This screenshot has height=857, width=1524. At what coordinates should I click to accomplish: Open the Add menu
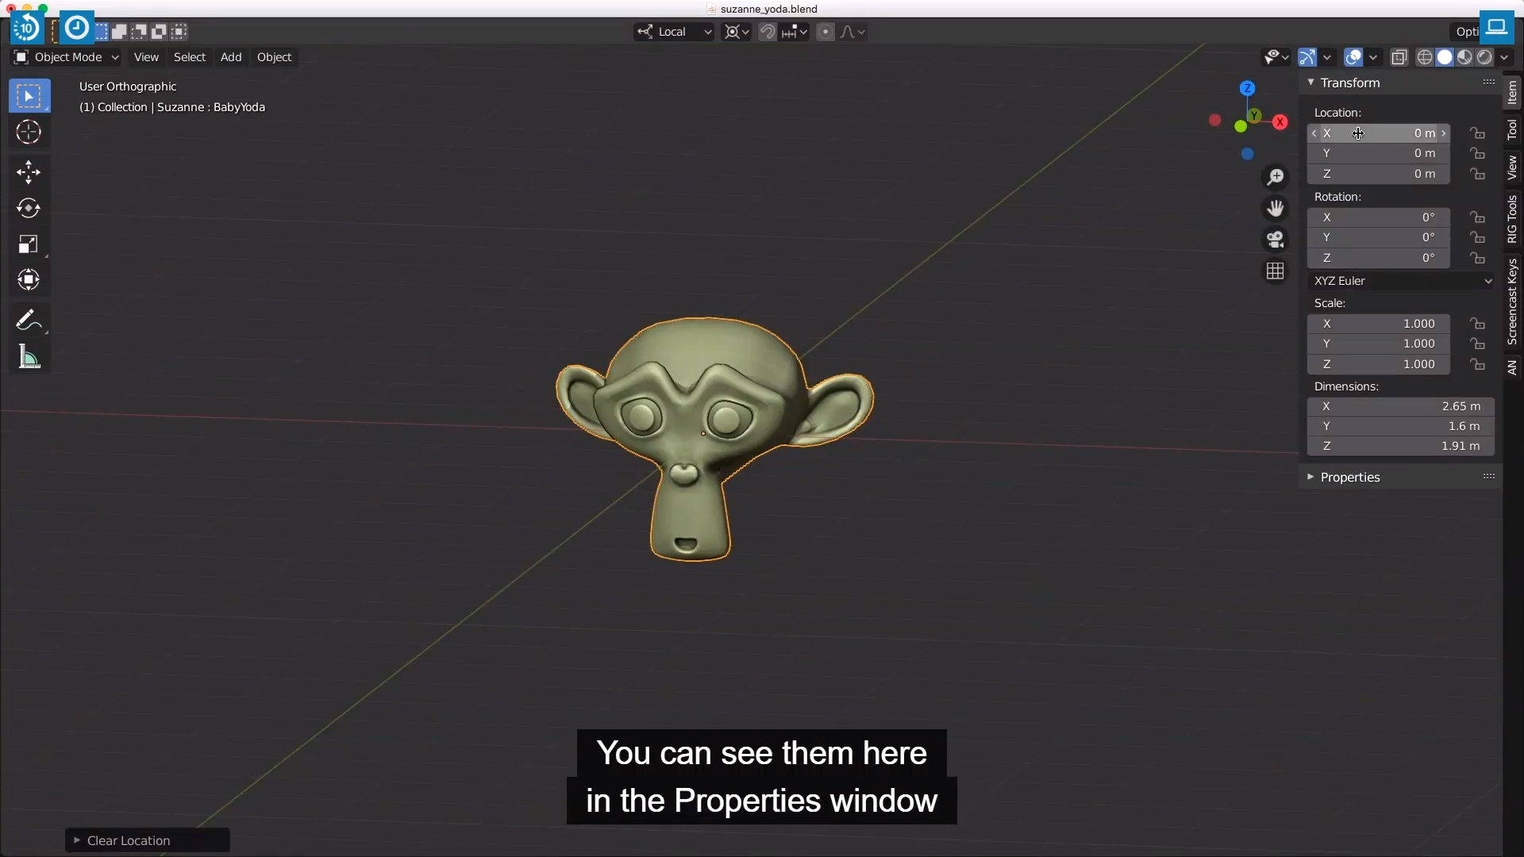tap(231, 57)
